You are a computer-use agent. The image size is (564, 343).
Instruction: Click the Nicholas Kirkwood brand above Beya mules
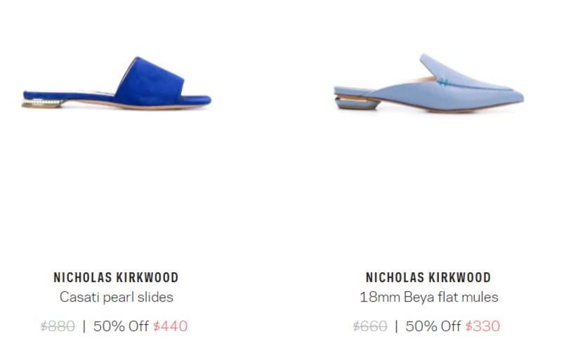(x=428, y=277)
